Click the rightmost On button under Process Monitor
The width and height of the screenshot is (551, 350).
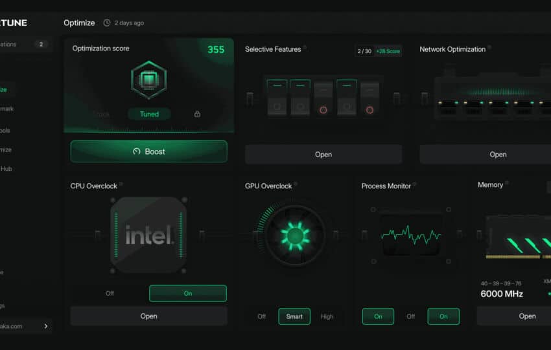point(443,316)
